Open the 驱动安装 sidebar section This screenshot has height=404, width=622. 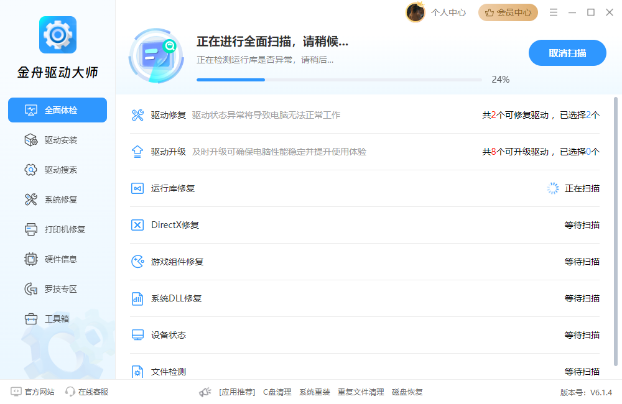57,140
